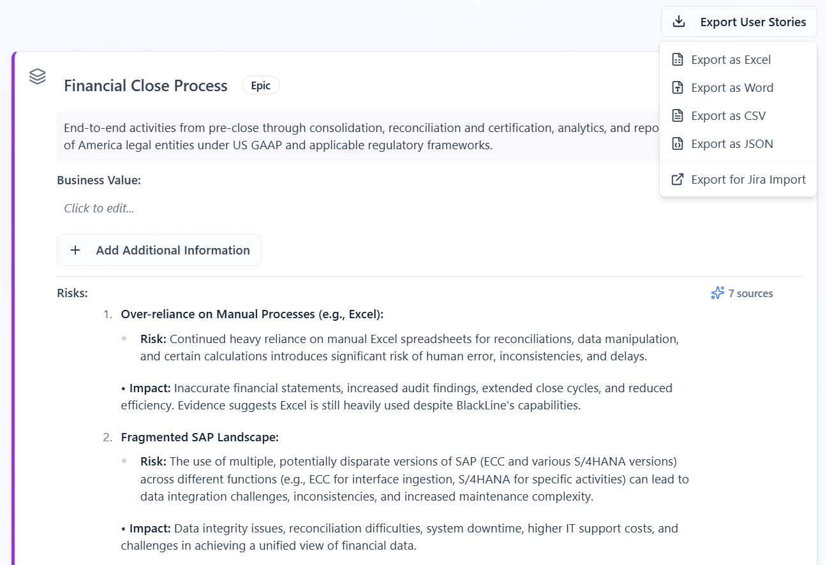Image resolution: width=825 pixels, height=565 pixels.
Task: Click the Business Value field to edit it
Action: (99, 208)
